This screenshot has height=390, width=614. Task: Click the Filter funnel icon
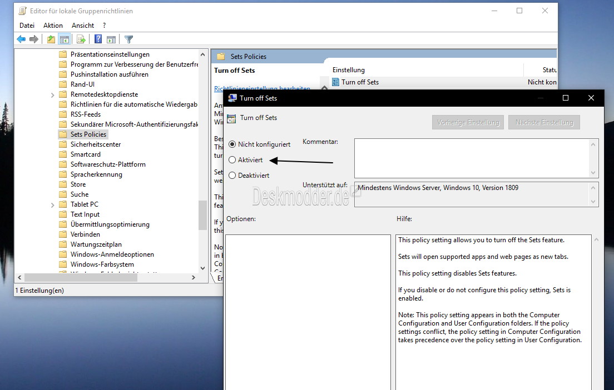pyautogui.click(x=129, y=39)
